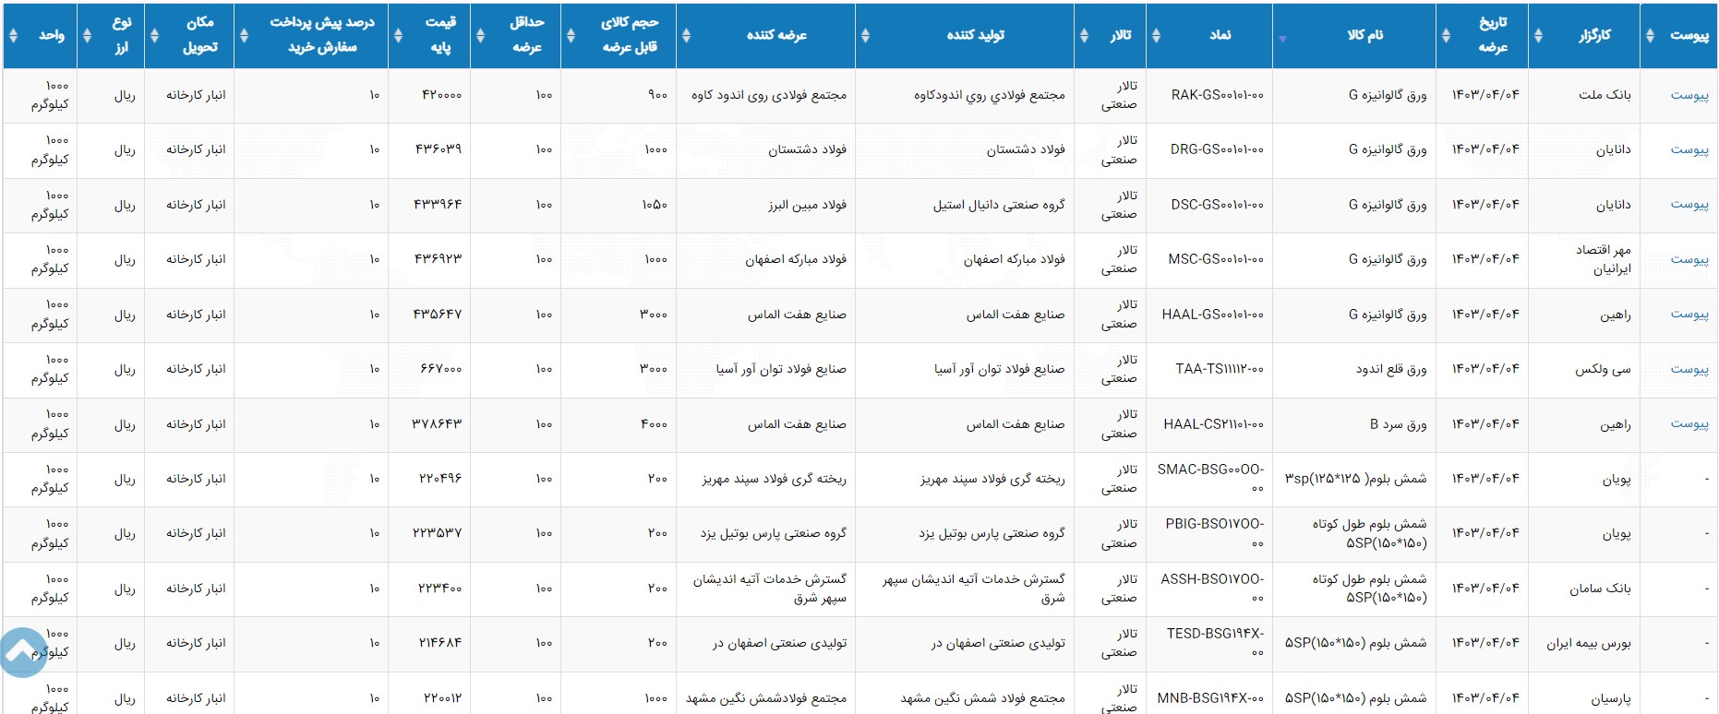Click base price ۲۲۳۴۰۰

click(440, 589)
